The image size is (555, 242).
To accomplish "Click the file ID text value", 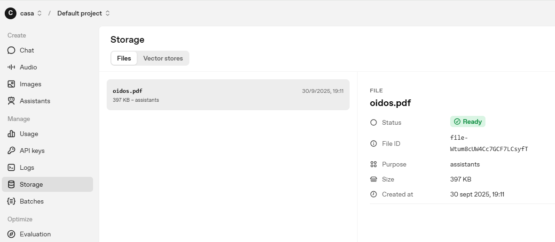I will pyautogui.click(x=489, y=144).
